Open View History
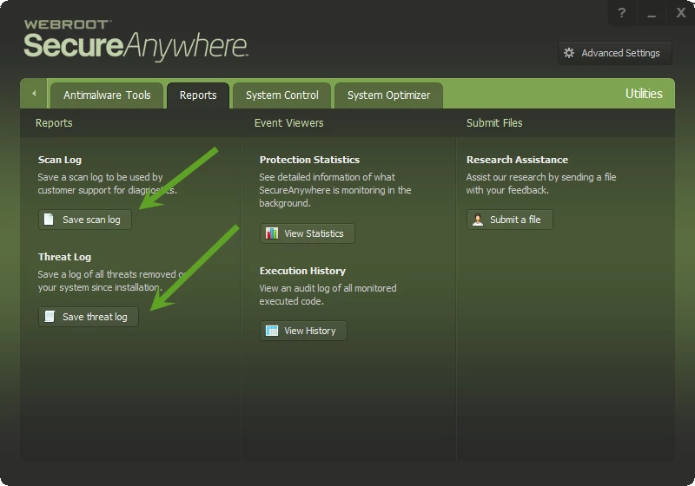The height and width of the screenshot is (486, 695). (x=303, y=331)
